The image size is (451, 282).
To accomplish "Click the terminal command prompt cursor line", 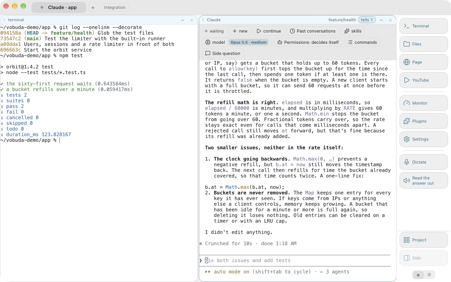I will 30,140.
